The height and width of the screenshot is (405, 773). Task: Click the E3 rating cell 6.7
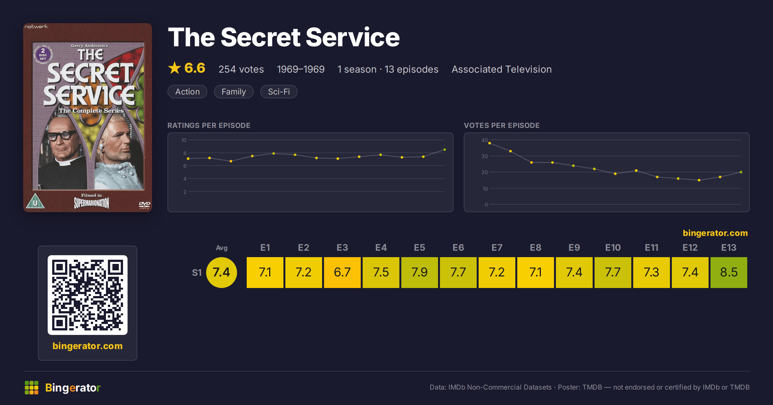click(342, 273)
